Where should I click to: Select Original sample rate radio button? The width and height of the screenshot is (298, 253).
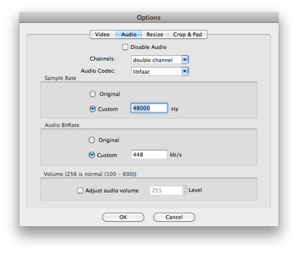click(93, 94)
